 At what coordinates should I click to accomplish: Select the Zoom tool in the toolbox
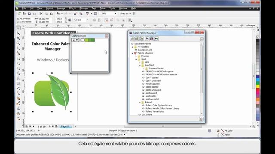click(18, 43)
